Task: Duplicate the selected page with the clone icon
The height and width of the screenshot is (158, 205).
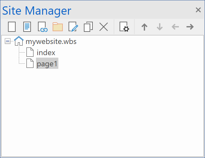Action: (88, 27)
